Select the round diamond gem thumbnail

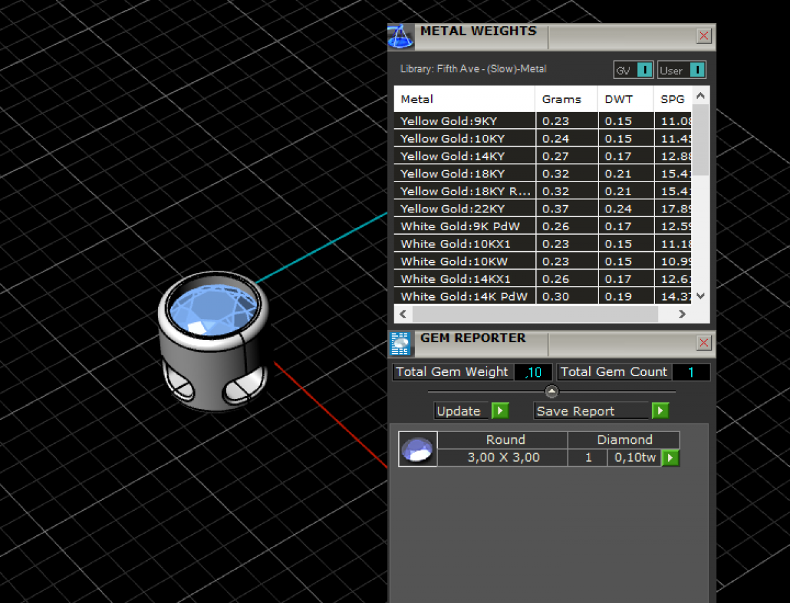point(417,449)
